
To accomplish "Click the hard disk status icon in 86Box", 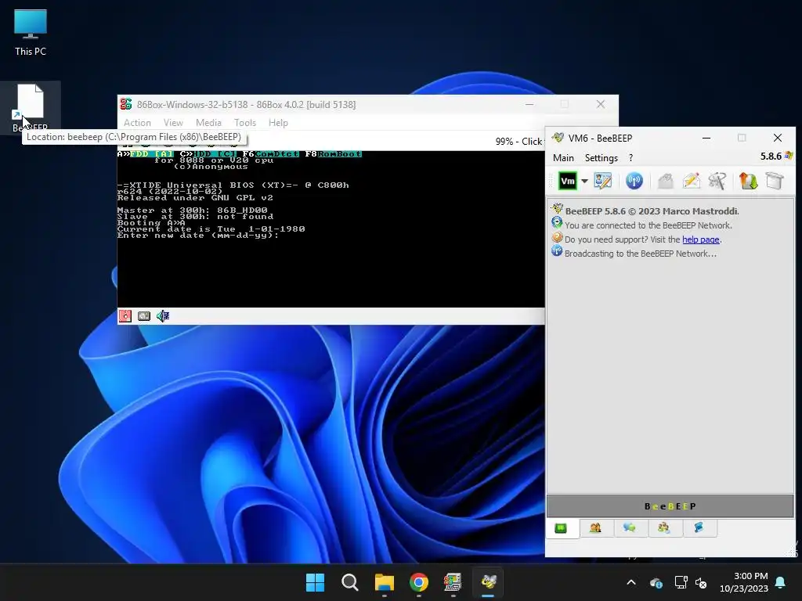I will point(144,316).
